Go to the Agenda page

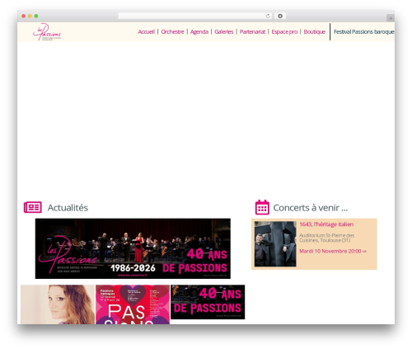tap(199, 32)
